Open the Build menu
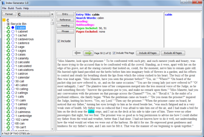This screenshot has height=137, width=204. point(11,8)
